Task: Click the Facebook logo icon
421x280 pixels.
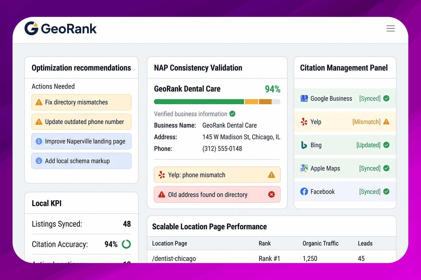Action: click(304, 192)
